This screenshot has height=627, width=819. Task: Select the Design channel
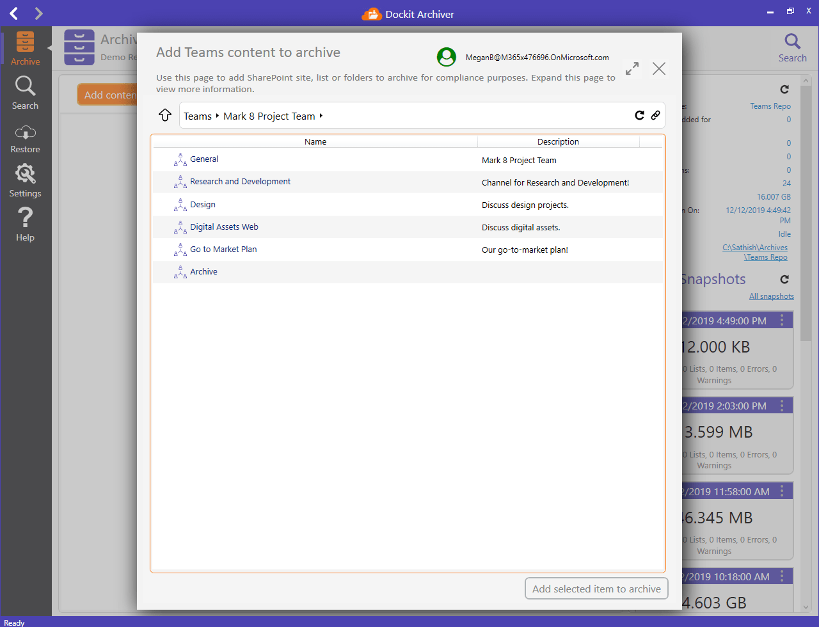point(408,205)
